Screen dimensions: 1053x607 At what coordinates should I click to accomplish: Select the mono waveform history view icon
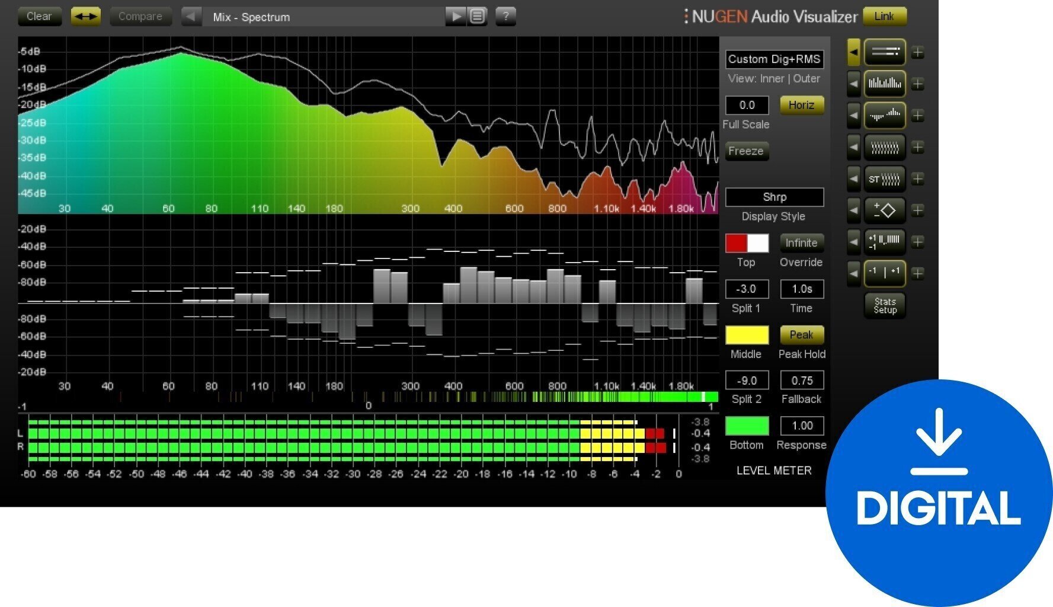point(885,147)
